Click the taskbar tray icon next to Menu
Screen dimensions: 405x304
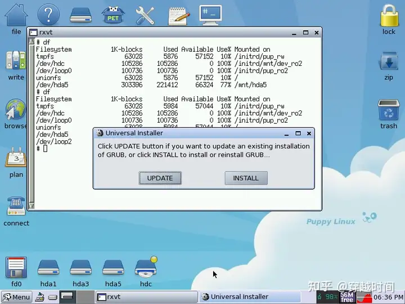click(x=39, y=297)
